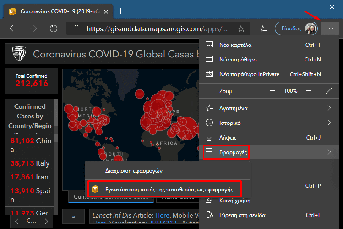Go to next country list page arrow

tap(46, 221)
